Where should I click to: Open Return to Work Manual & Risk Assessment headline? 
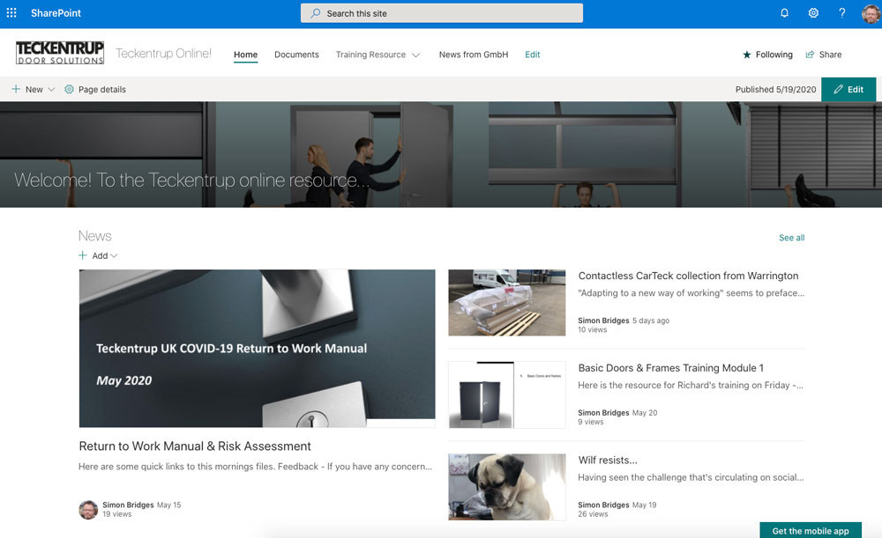pyautogui.click(x=195, y=446)
